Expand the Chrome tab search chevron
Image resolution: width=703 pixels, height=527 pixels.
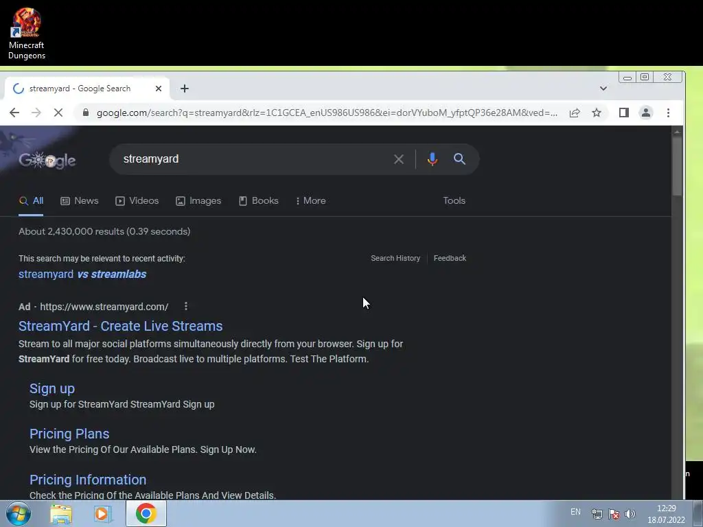(x=603, y=89)
